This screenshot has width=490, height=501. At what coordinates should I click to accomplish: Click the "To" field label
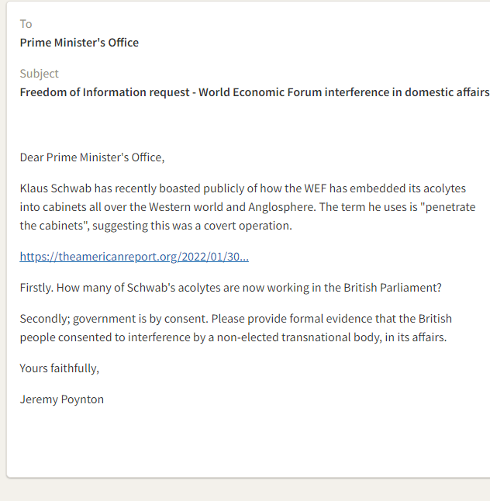tap(26, 24)
